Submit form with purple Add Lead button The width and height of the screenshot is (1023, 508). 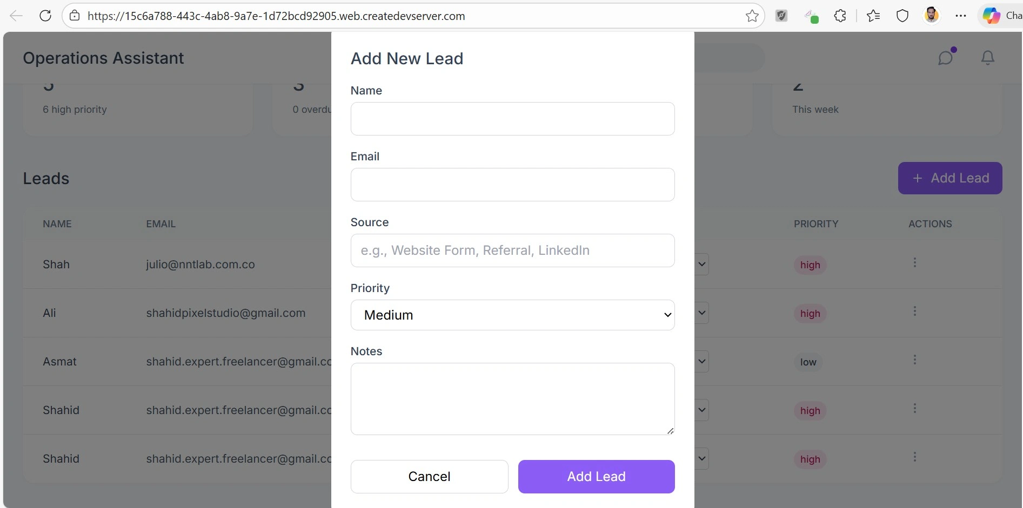[596, 476]
